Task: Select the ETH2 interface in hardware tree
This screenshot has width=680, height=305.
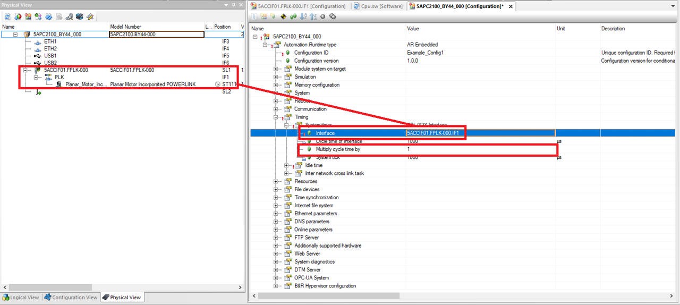Action: (50, 48)
